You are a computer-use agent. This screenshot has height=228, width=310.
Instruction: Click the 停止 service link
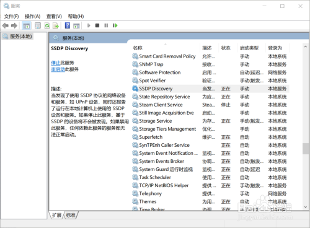pos(56,63)
